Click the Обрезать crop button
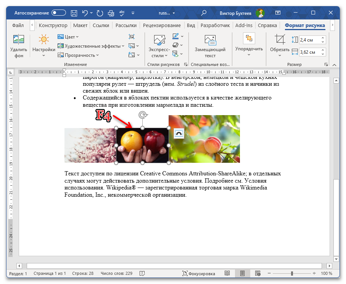 tap(280, 46)
